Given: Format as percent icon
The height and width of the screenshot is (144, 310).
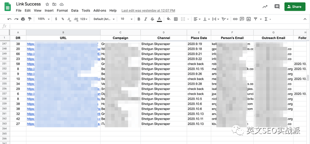Looking at the screenshot, I should [63, 19].
